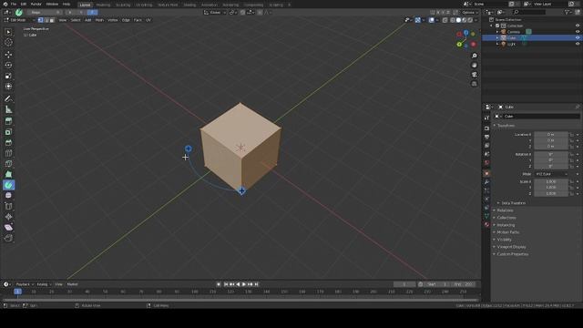
Task: Switch to the Layout workspace tab
Action: (85, 5)
